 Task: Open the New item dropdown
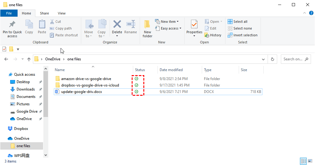click(x=167, y=22)
